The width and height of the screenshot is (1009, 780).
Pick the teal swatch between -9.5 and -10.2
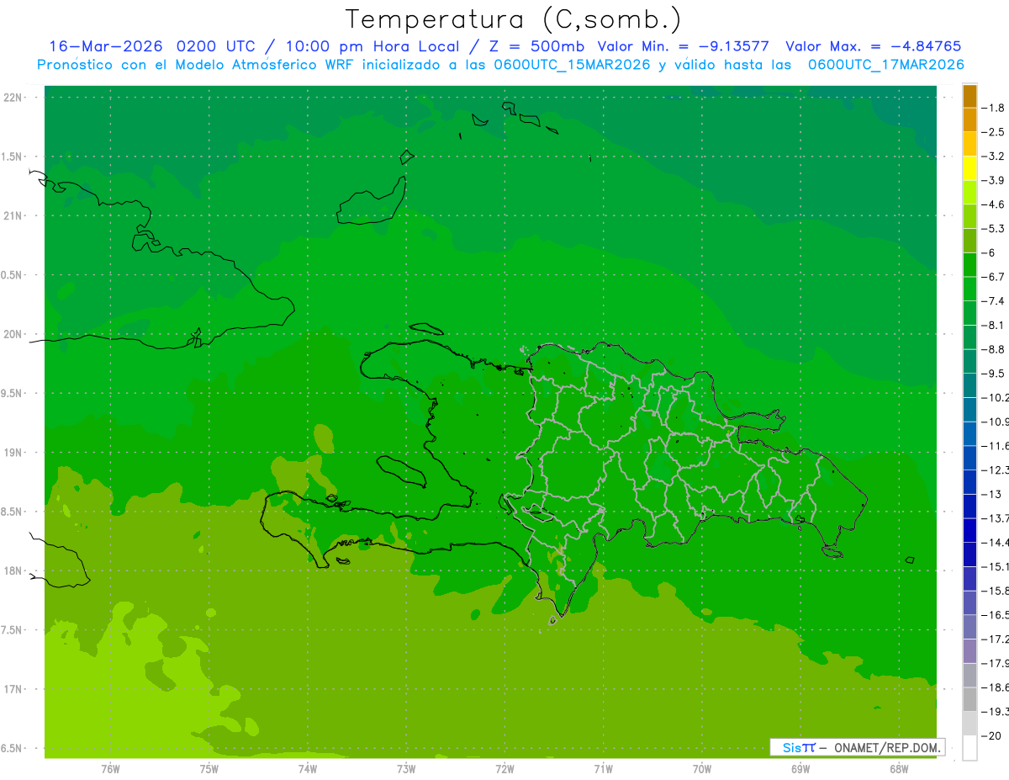[969, 385]
